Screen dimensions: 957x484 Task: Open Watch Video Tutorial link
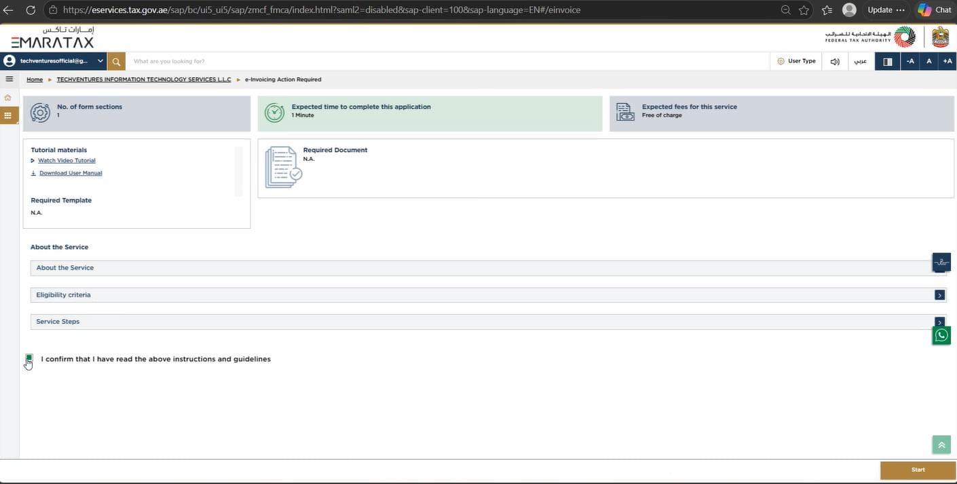pos(67,161)
